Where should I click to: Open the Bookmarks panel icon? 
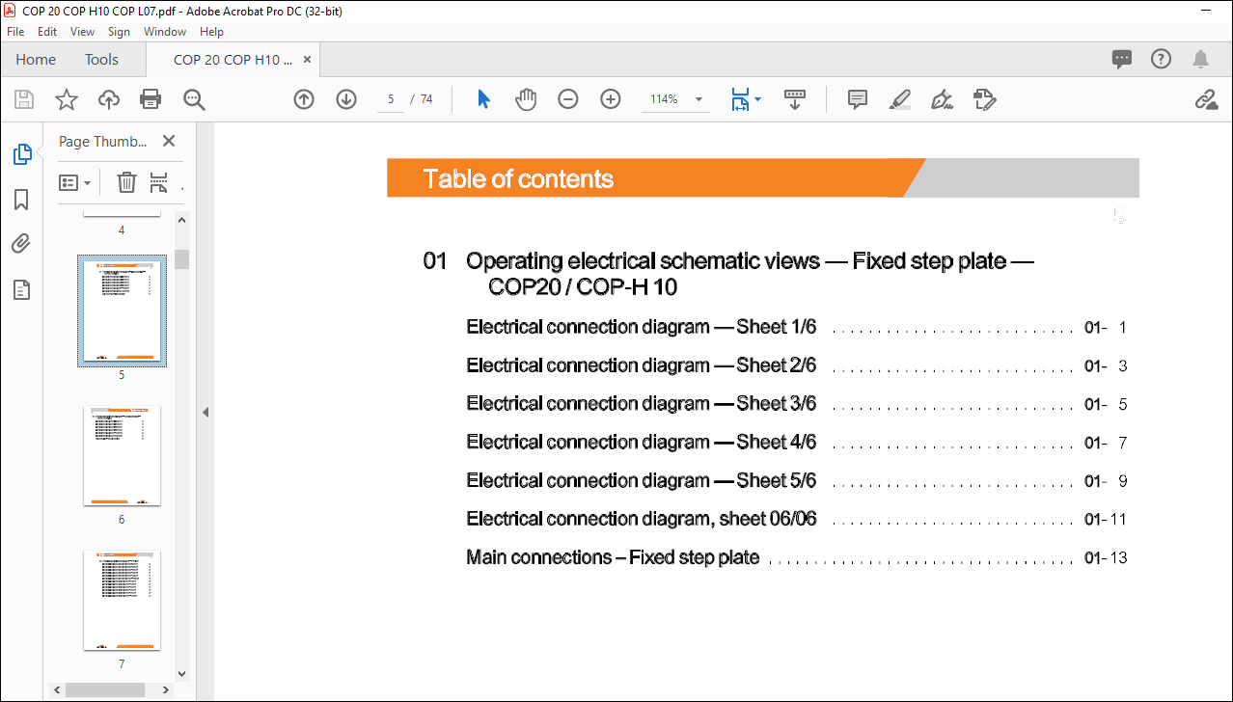coord(21,200)
